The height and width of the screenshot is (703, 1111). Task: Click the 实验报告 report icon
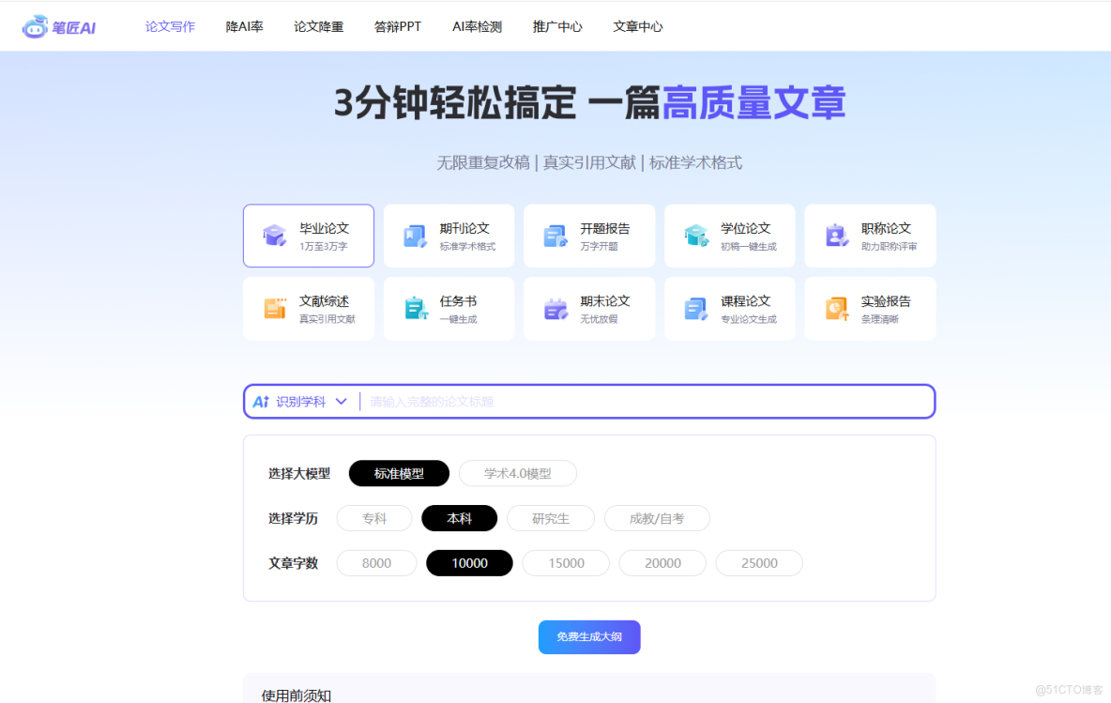pyautogui.click(x=835, y=308)
